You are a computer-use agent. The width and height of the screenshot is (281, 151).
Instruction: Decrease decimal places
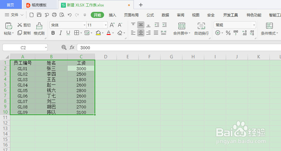click(x=252, y=33)
